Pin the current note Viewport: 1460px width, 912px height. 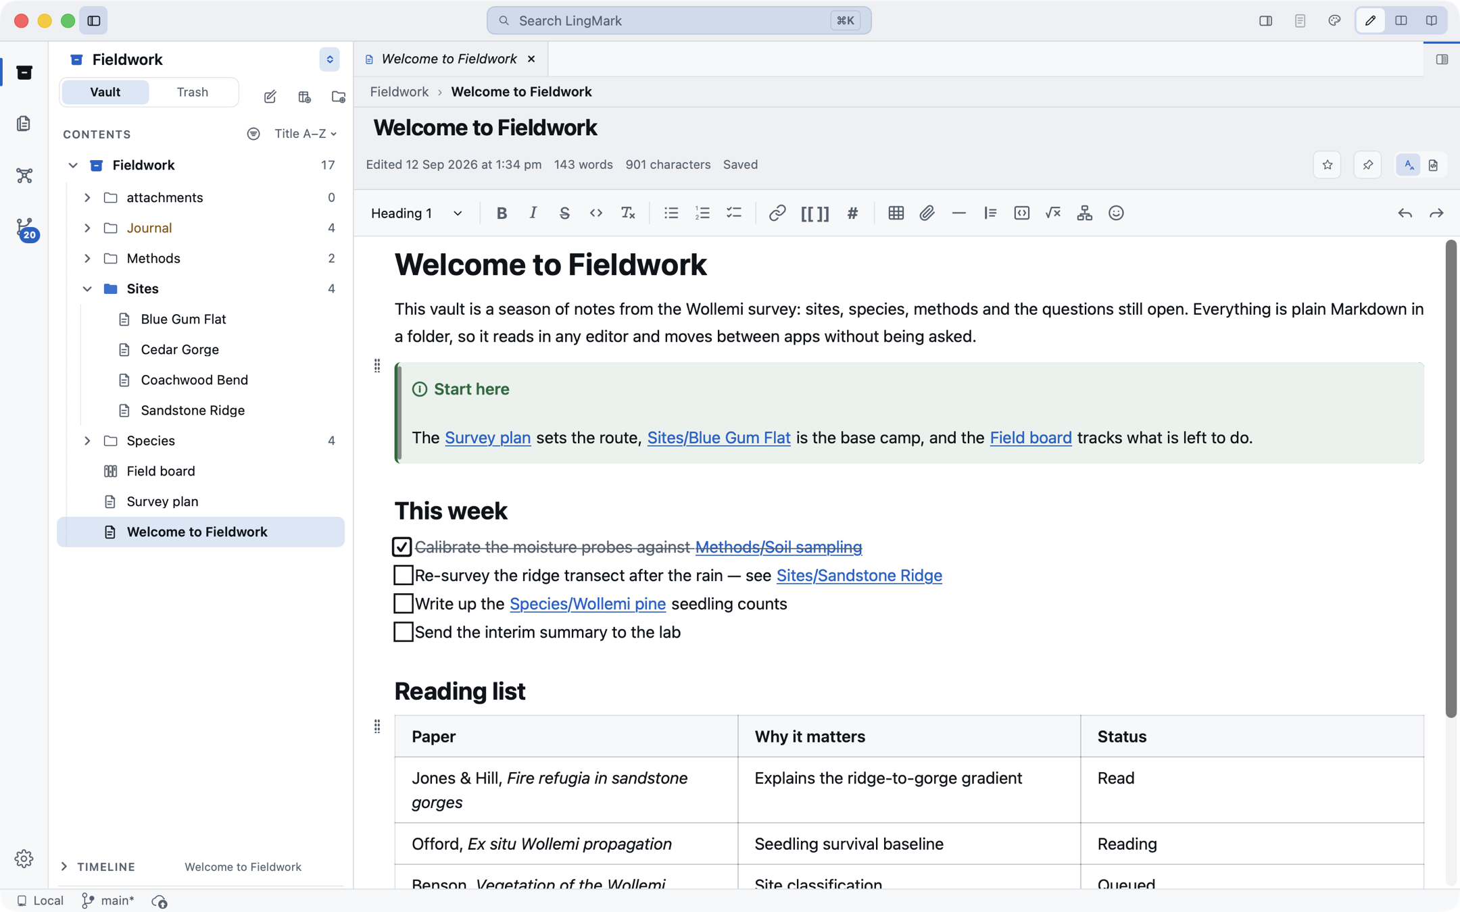pos(1367,165)
